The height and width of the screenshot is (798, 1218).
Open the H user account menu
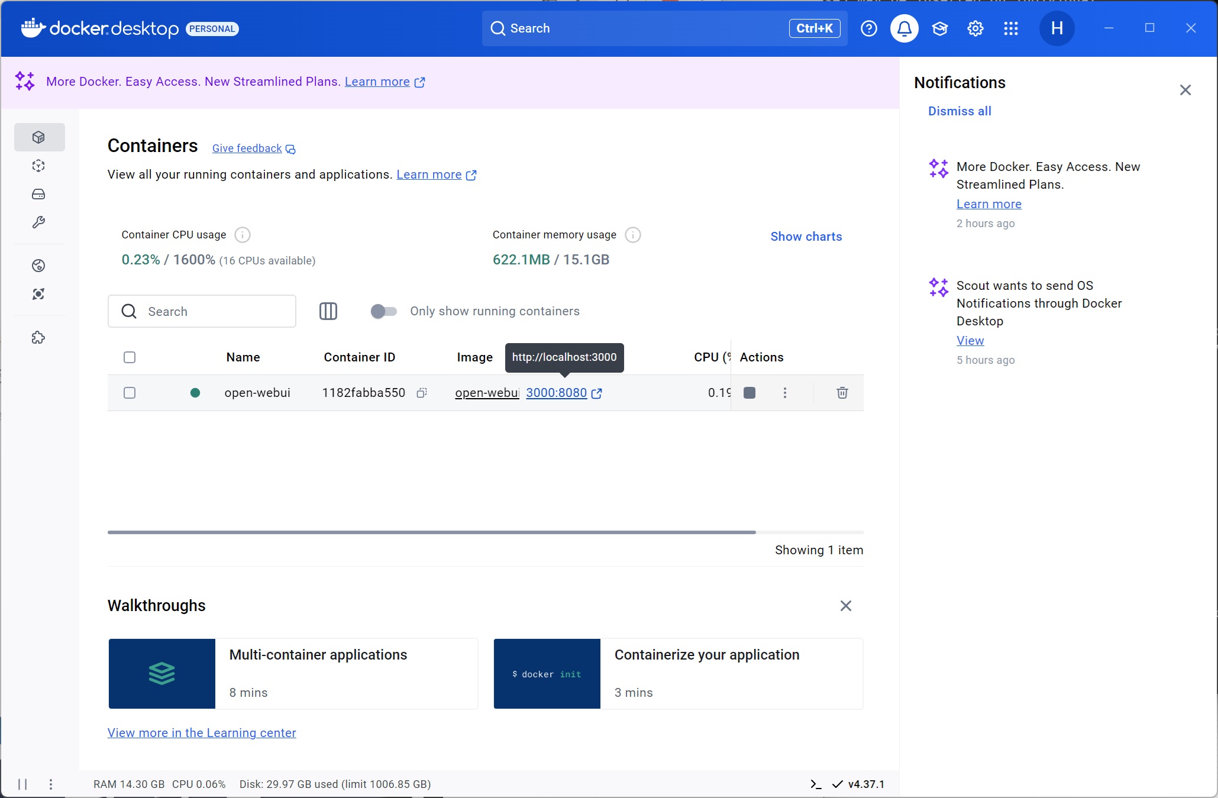point(1057,28)
